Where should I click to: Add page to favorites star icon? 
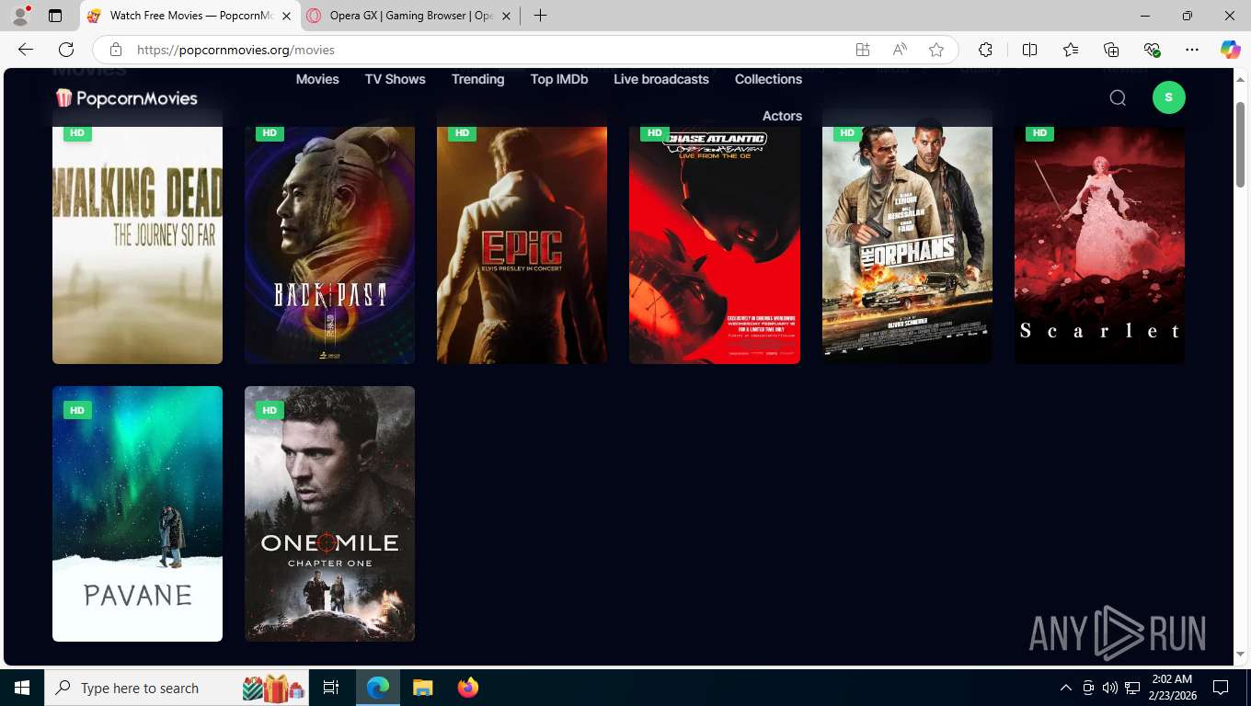tap(936, 50)
